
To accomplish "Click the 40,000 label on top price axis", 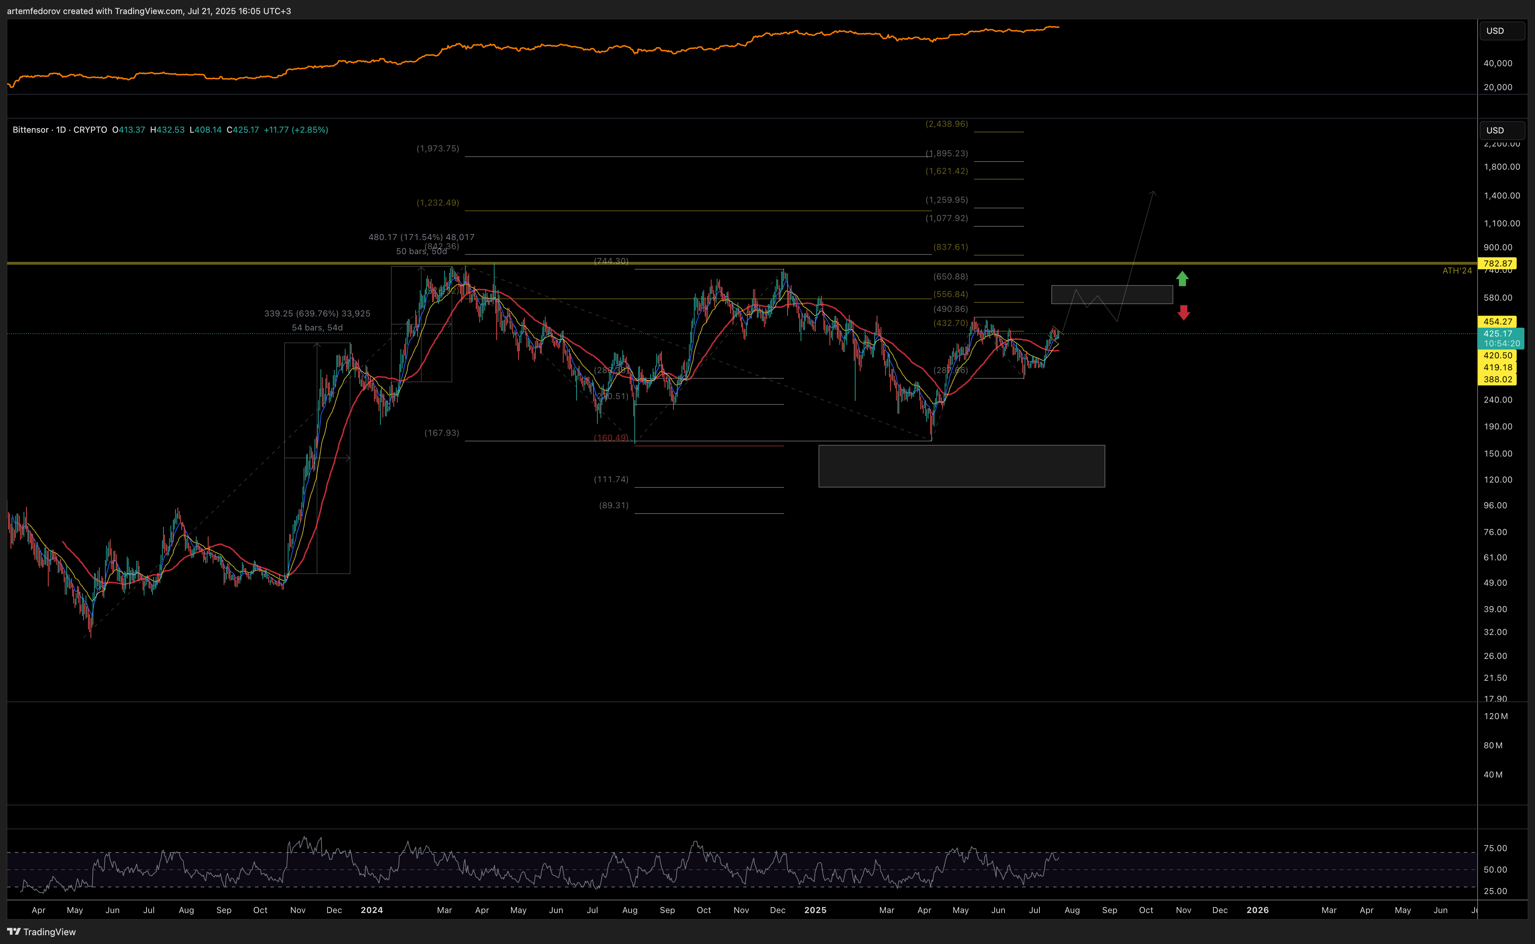I will tap(1498, 63).
